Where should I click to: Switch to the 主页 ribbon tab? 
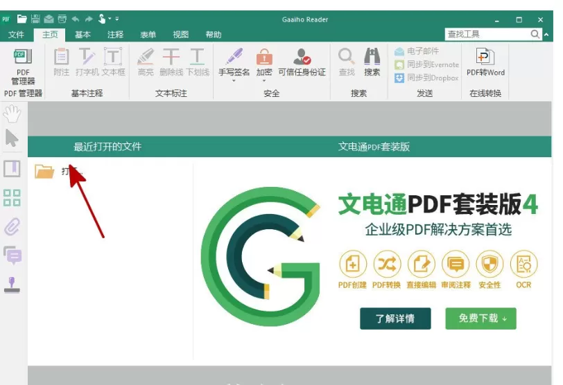pos(50,35)
